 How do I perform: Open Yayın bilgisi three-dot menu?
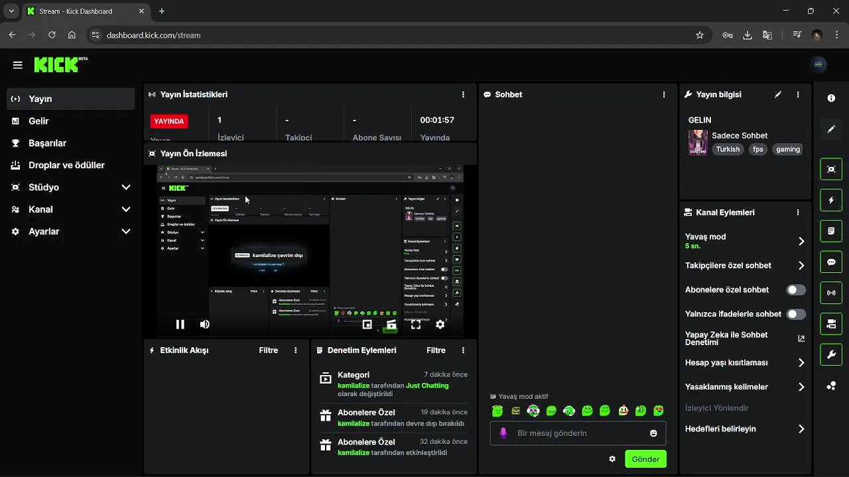[x=798, y=95]
